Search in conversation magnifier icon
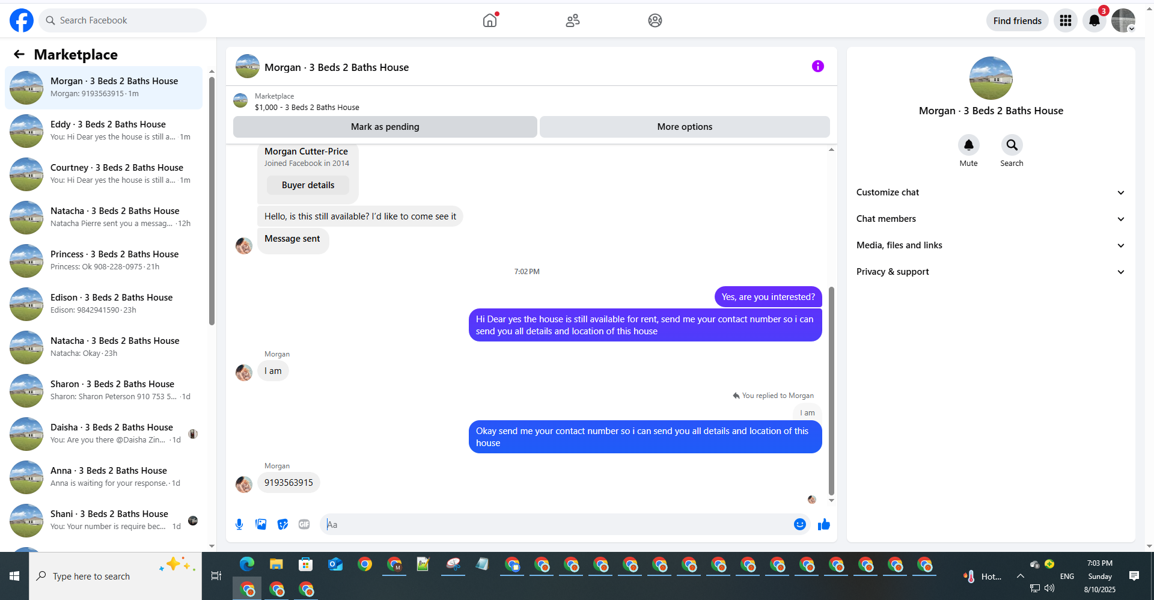This screenshot has width=1154, height=600. click(x=1012, y=145)
